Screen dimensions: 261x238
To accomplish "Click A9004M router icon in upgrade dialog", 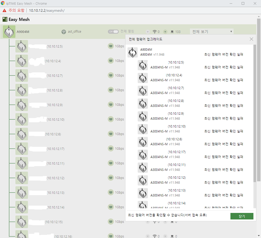I will click(132, 53).
